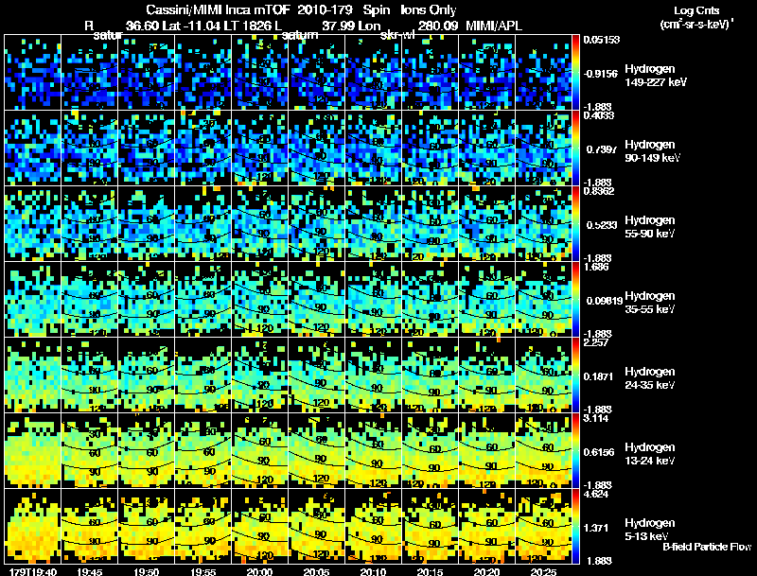This screenshot has width=757, height=576.
Task: Click the color bar for 5-13 keV row
Action: click(x=576, y=526)
